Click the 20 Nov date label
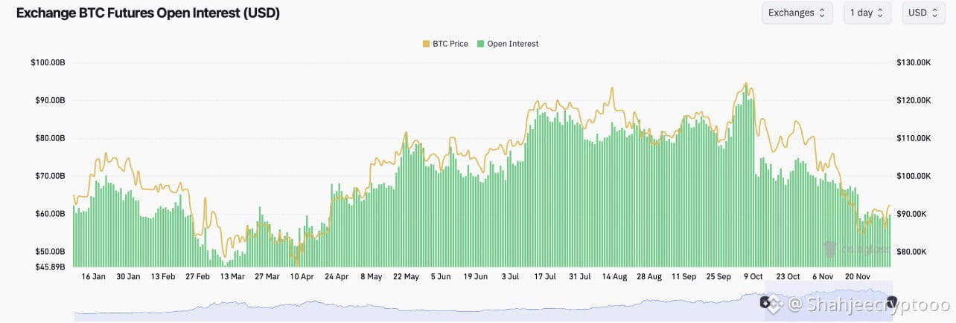 (x=858, y=276)
